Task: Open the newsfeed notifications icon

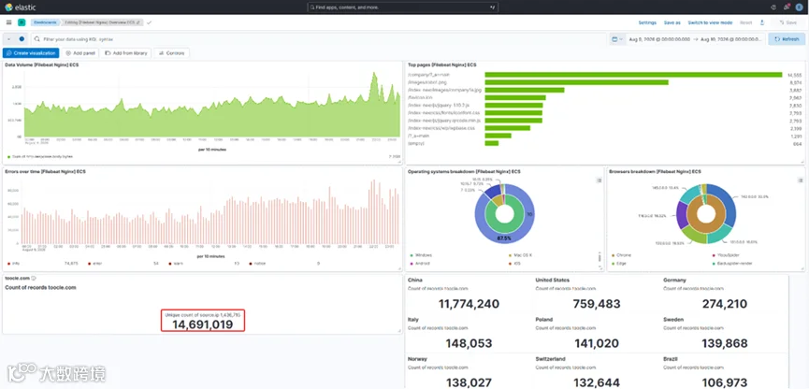Action: pyautogui.click(x=787, y=7)
